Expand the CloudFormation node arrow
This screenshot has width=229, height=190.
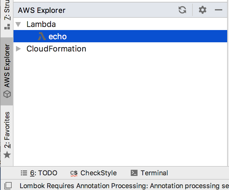point(18,49)
